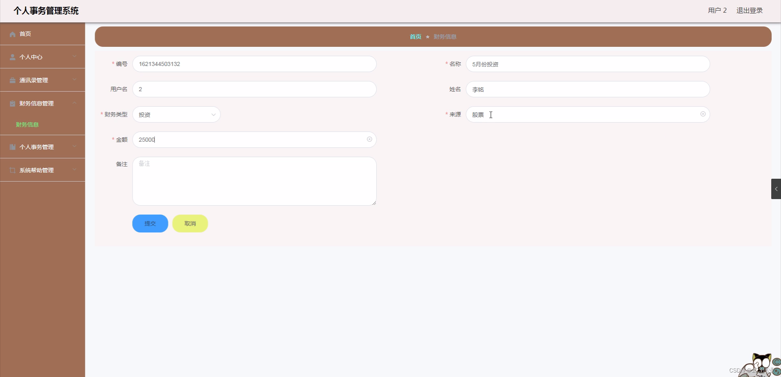781x377 pixels.
Task: Click inside the 备注 remarks textarea
Action: [254, 181]
